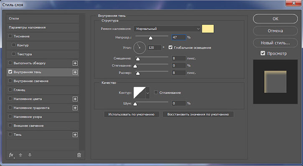Enable Сглаживание checkbox
This screenshot has height=166, width=303.
pyautogui.click(x=156, y=93)
